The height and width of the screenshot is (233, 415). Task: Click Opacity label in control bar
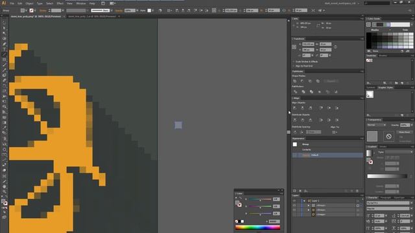(x=119, y=10)
